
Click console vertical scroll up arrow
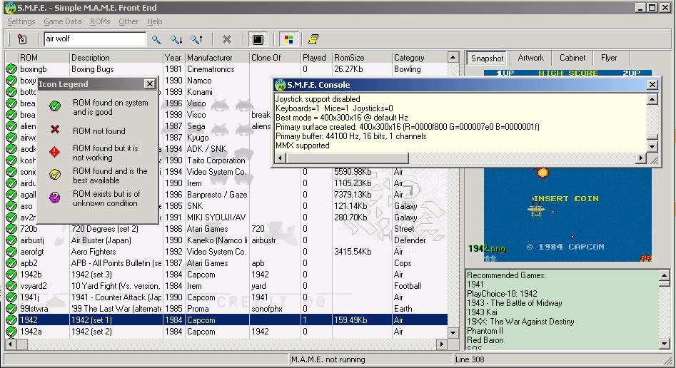652,100
